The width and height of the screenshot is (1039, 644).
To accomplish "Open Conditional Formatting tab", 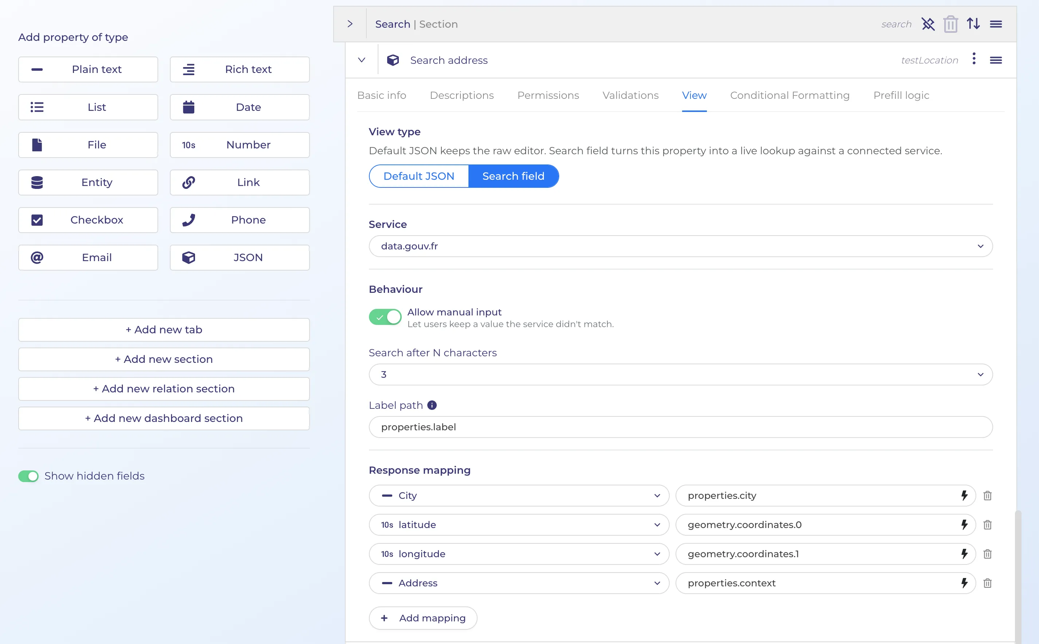I will click(x=790, y=96).
